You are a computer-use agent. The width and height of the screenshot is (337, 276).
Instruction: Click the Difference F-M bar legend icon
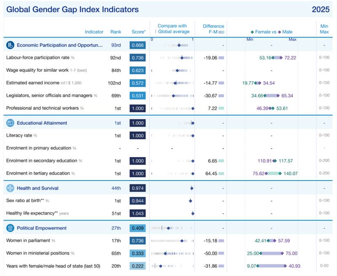[x=221, y=32]
